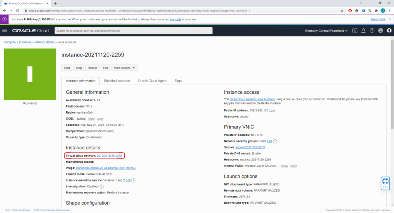Dismiss the trial banner with the X icon

click(389, 19)
